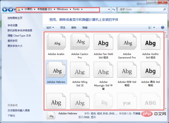This screenshot has width=169, height=123.
Task: Select the Adobe Gothic Std font
Action: 150,43
